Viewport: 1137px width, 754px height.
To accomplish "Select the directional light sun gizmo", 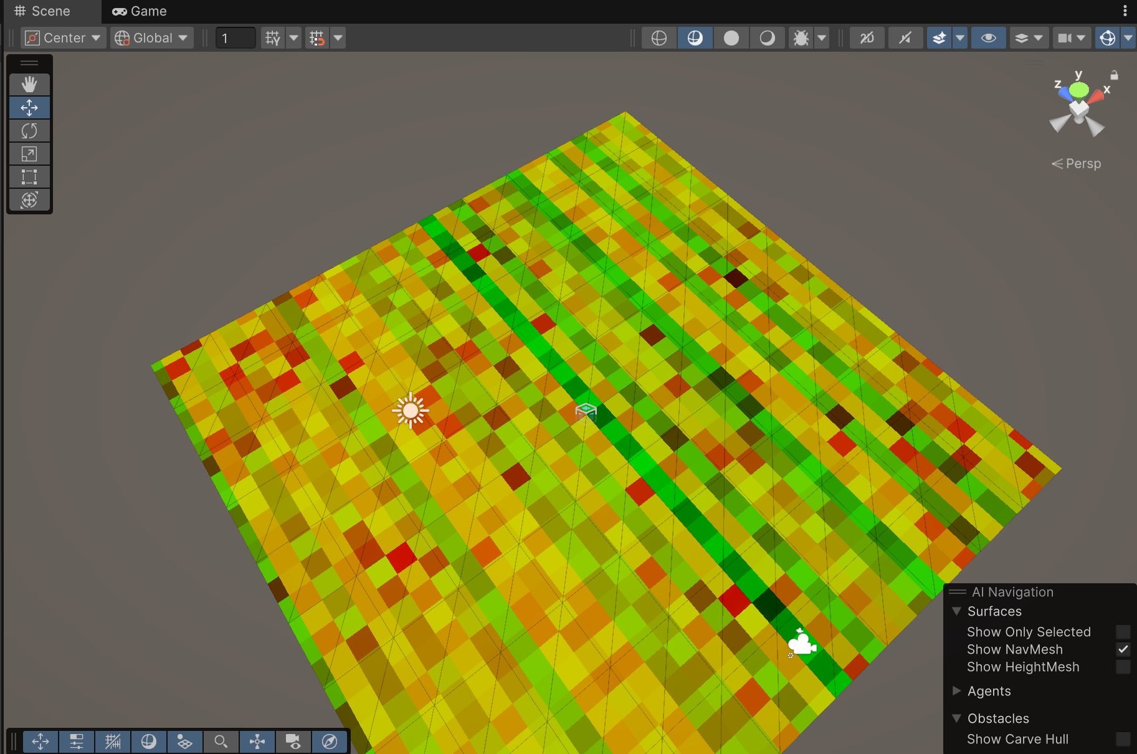I will (410, 411).
